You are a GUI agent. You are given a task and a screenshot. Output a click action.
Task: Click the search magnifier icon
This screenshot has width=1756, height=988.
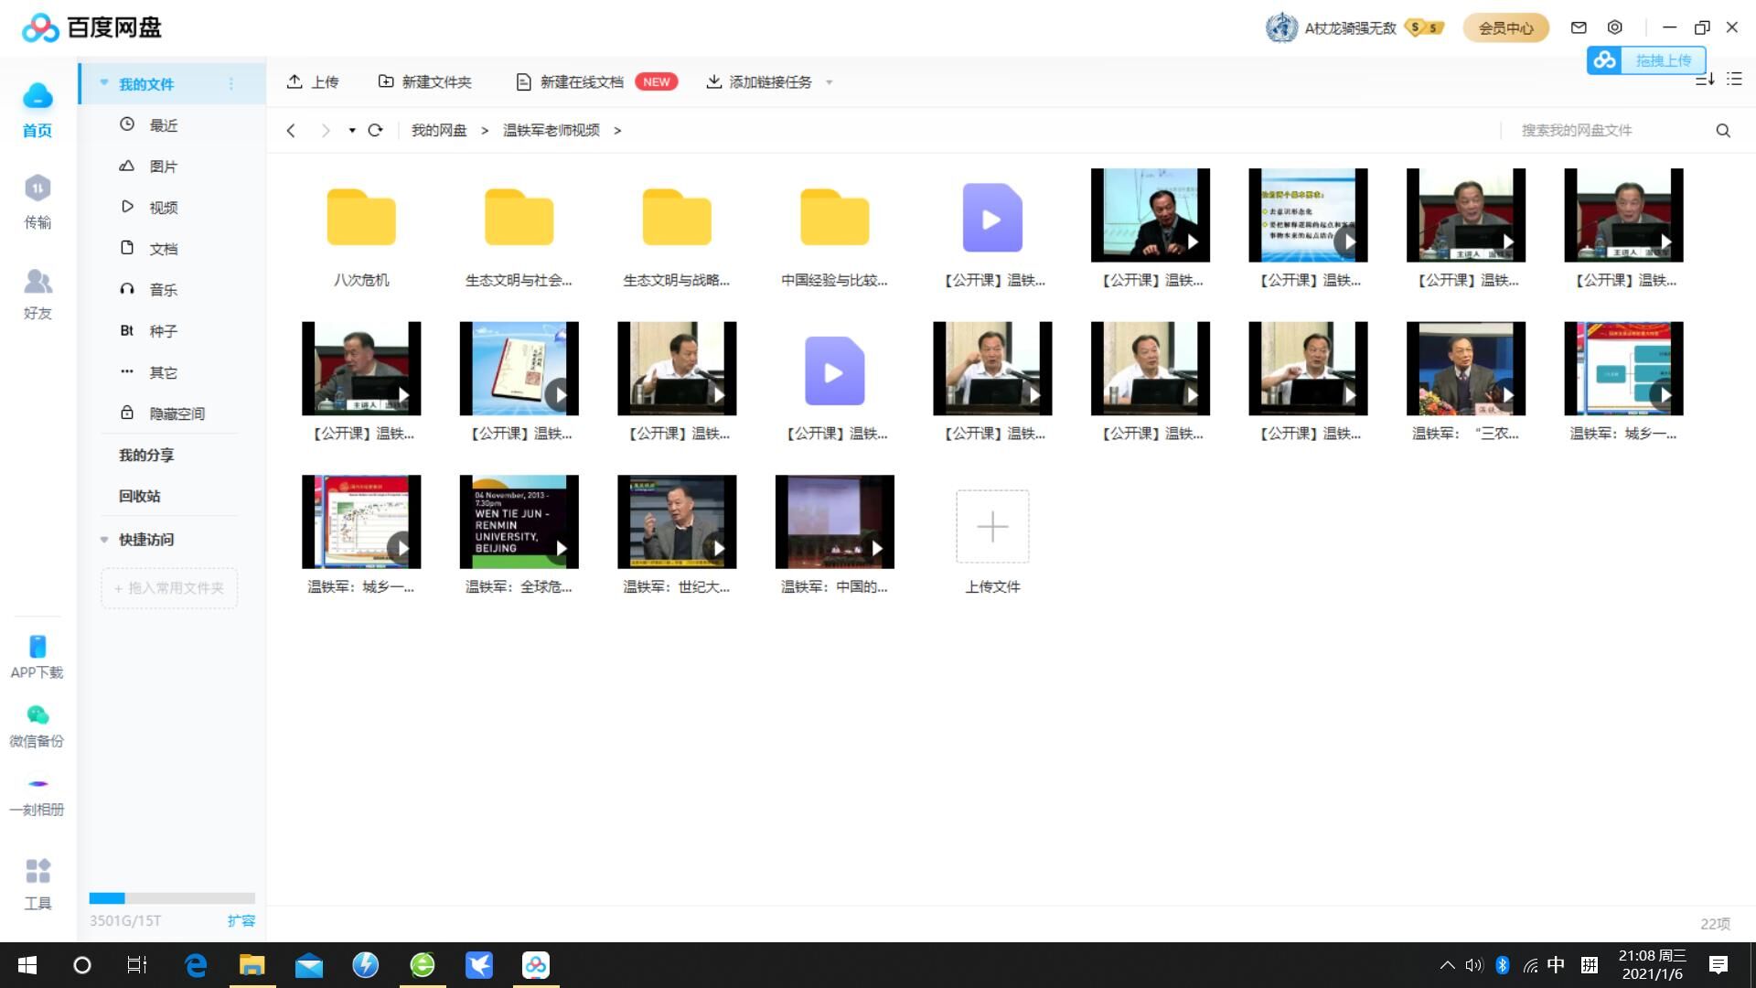coord(1723,131)
